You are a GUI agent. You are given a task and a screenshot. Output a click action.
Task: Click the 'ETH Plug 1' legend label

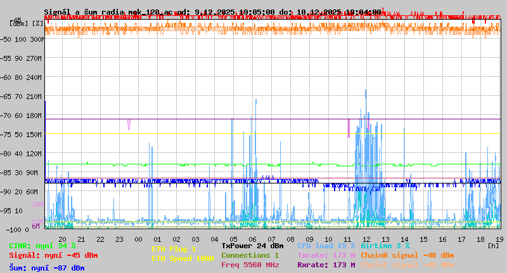point(174,249)
